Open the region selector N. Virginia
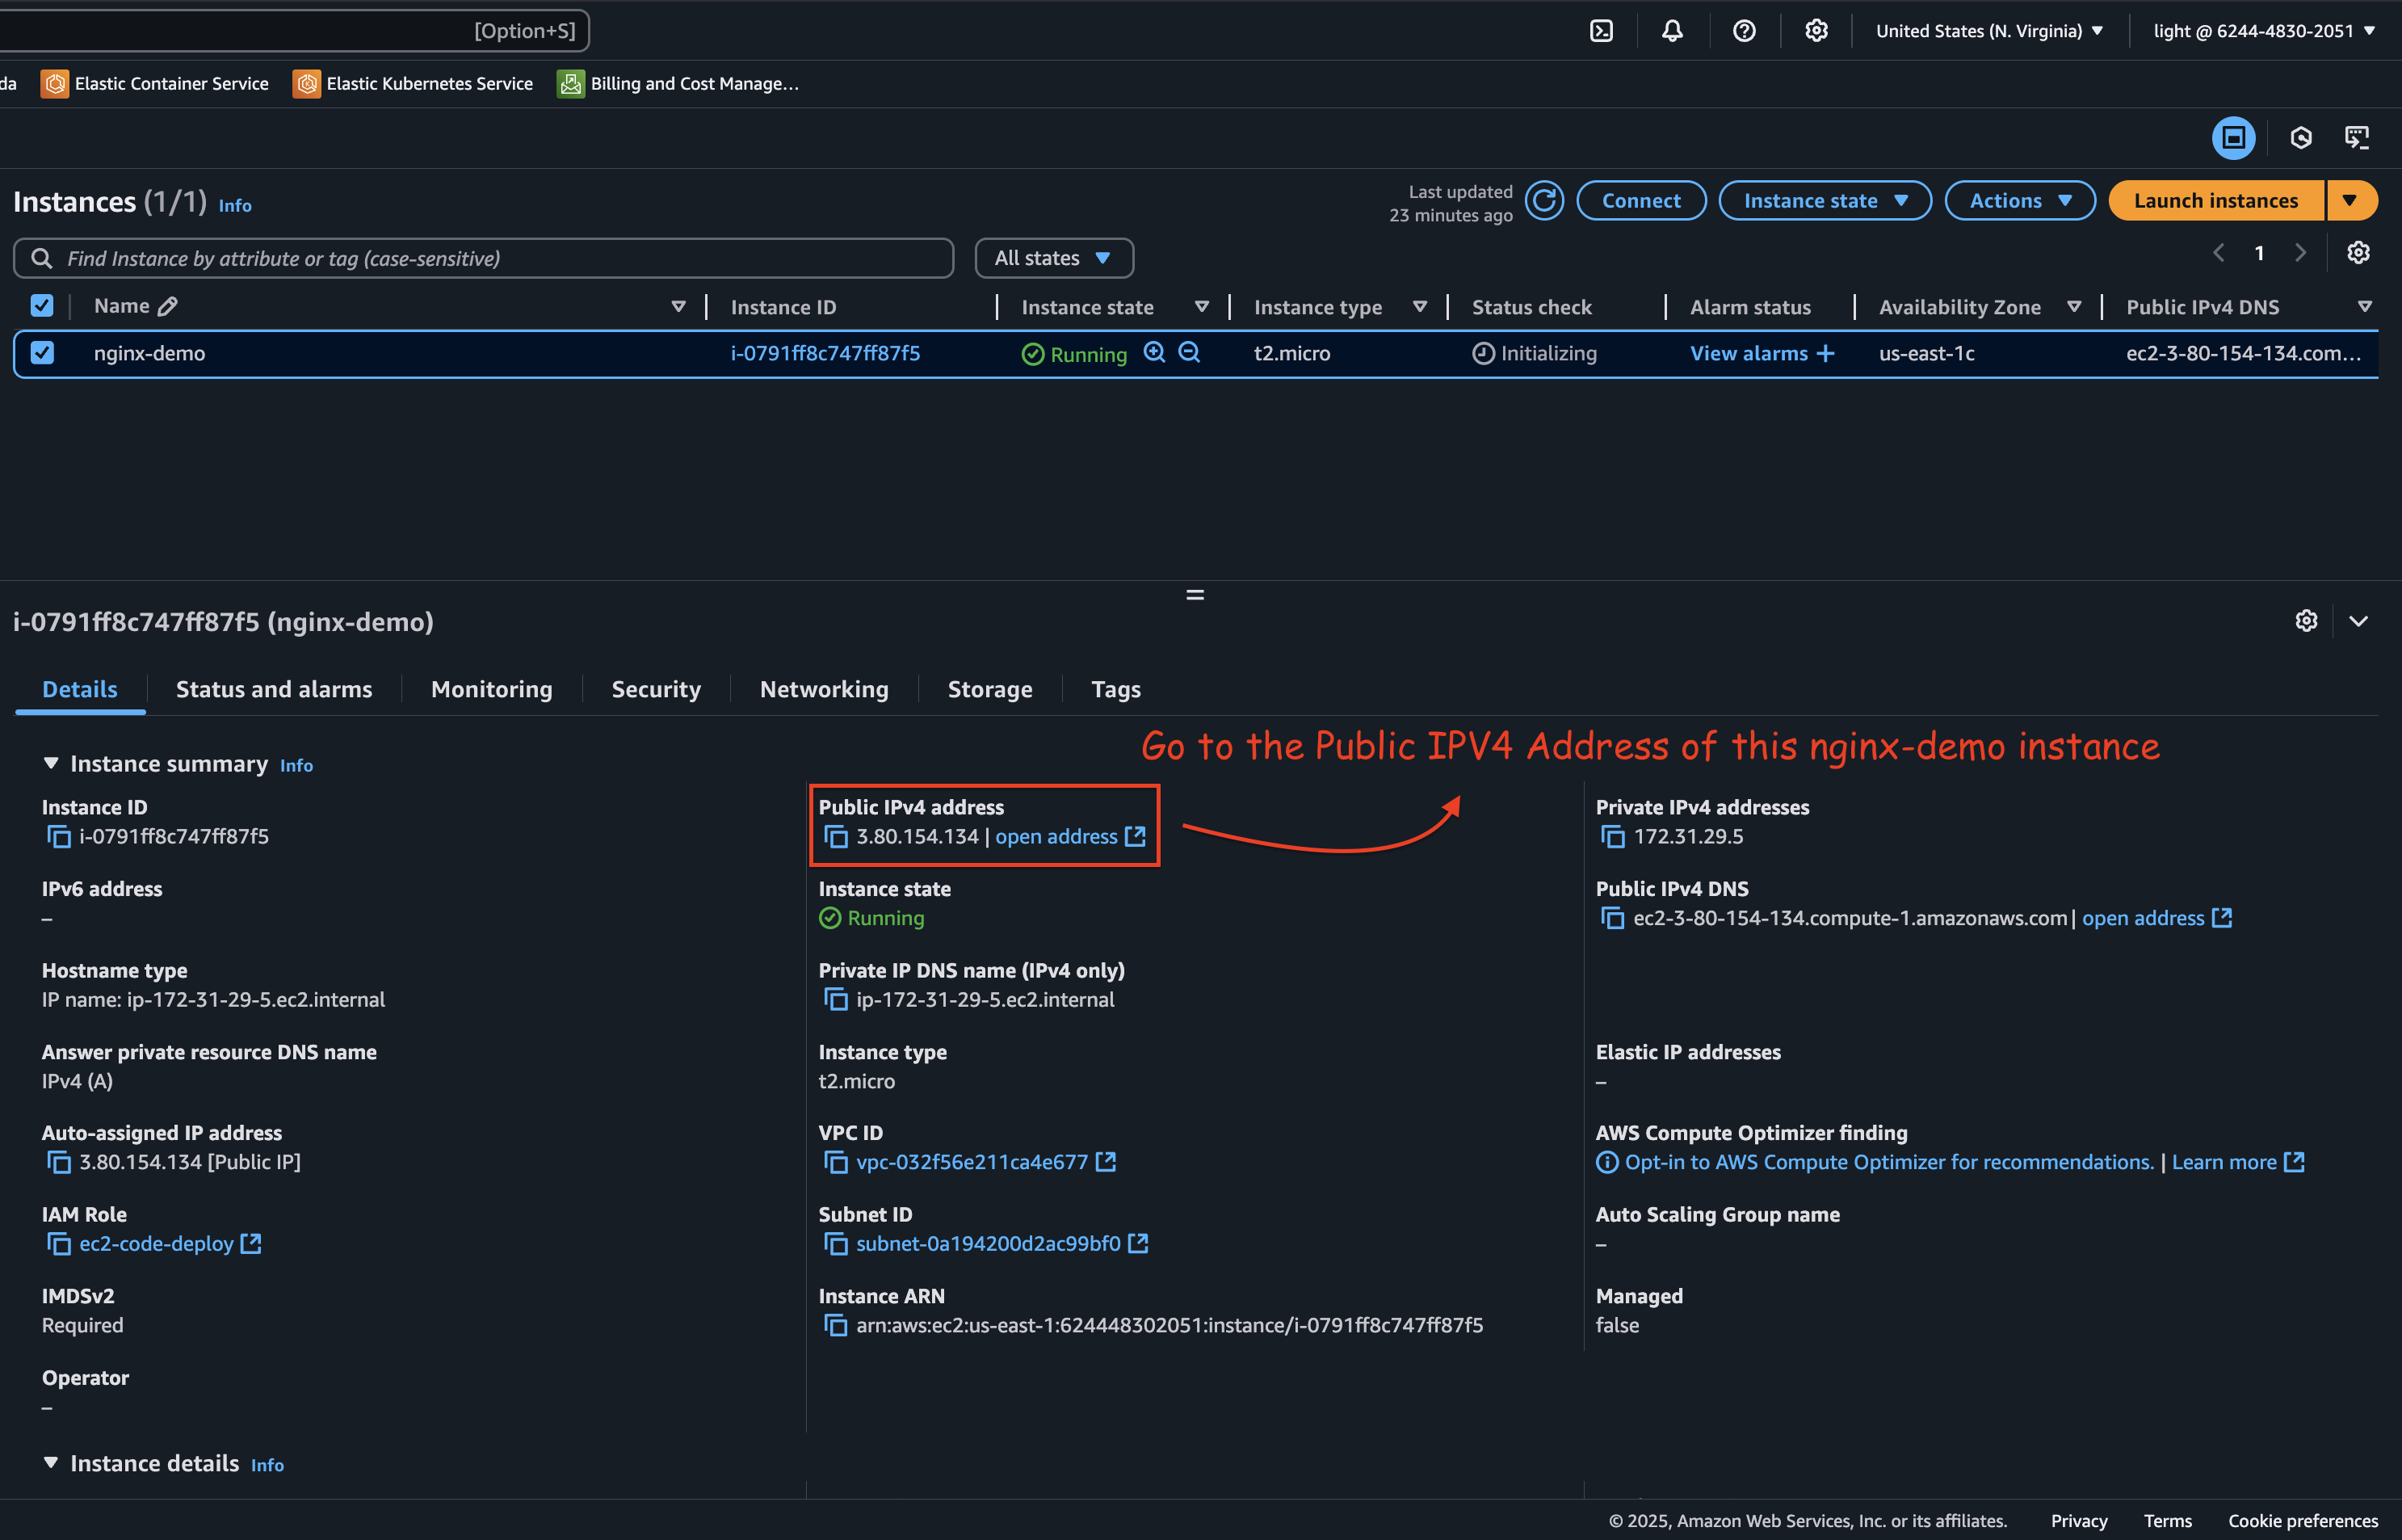Viewport: 2402px width, 1540px height. click(1989, 31)
